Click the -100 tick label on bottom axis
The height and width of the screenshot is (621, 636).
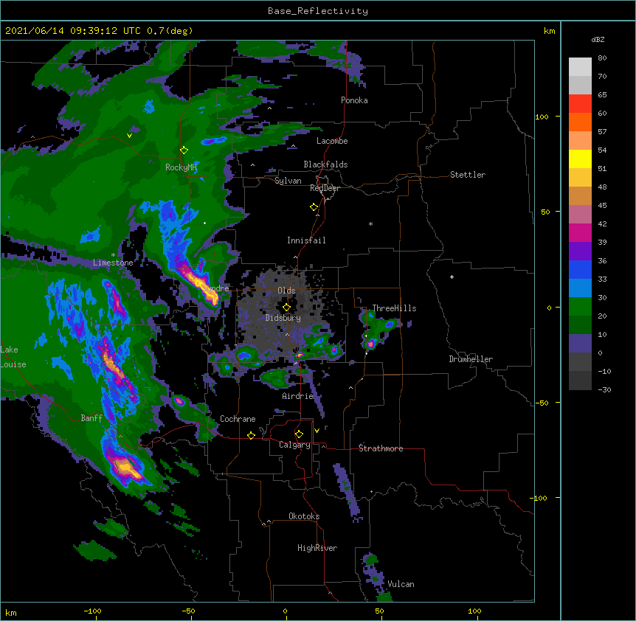click(x=92, y=611)
